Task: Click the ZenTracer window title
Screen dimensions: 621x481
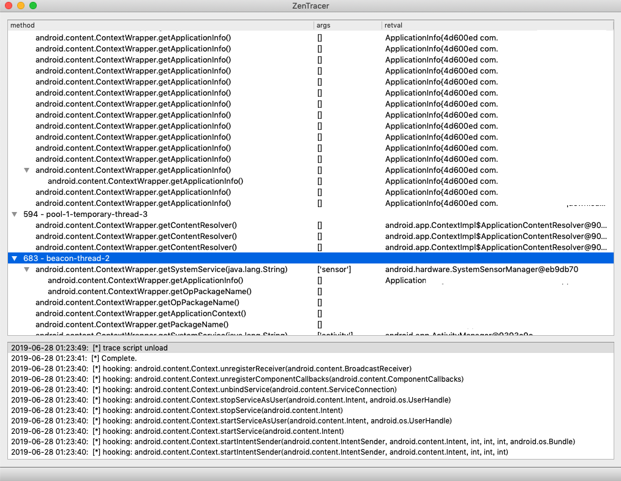Action: click(310, 6)
